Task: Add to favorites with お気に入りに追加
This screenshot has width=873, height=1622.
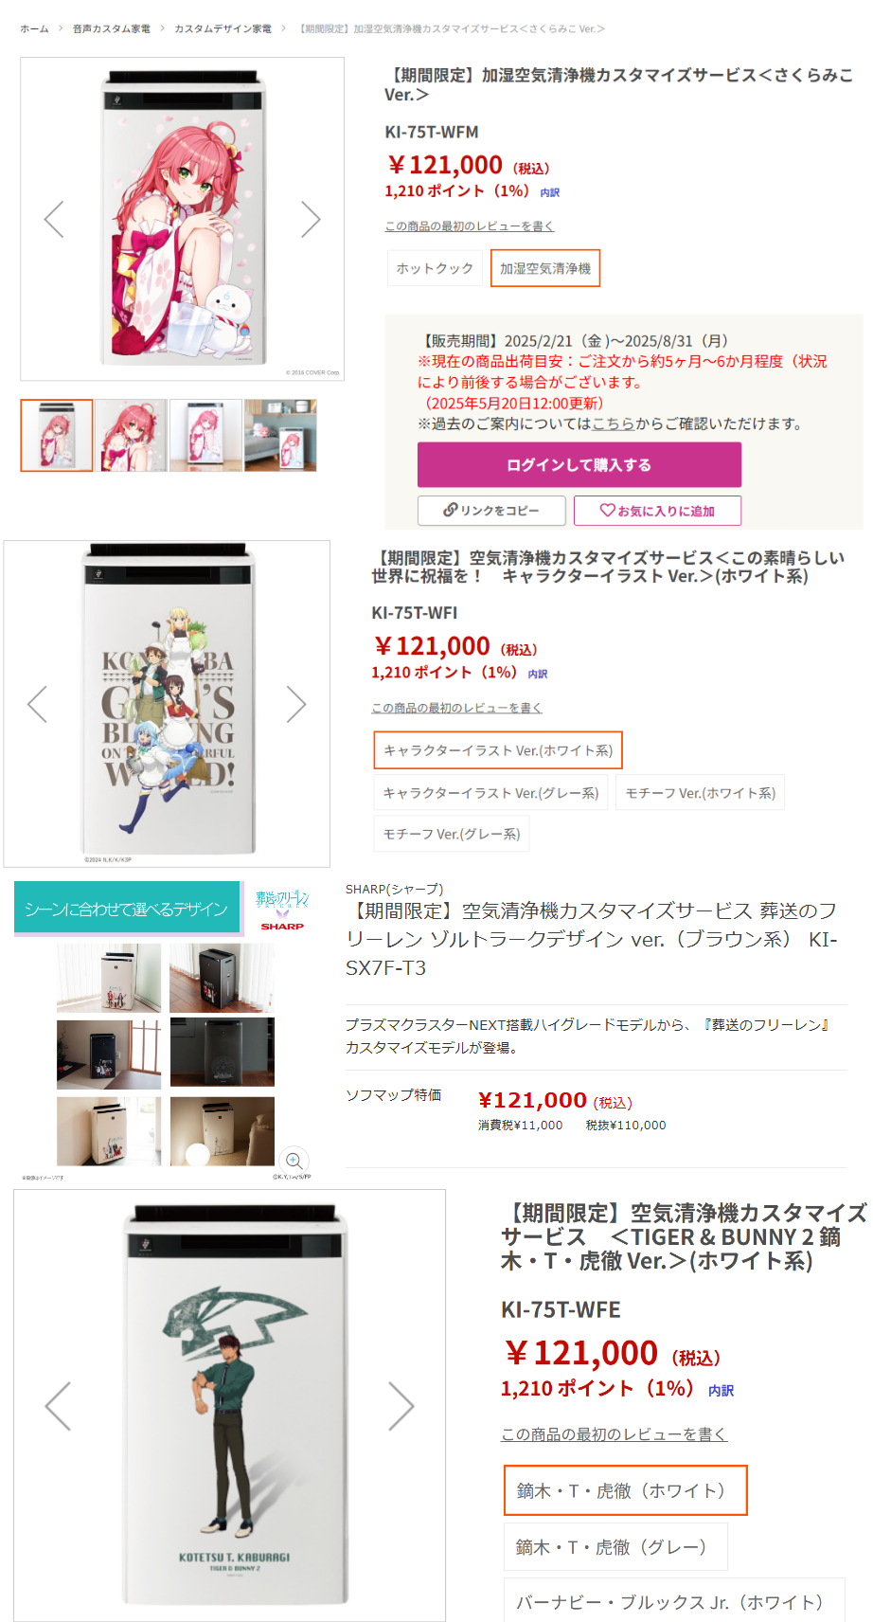Action: (657, 511)
